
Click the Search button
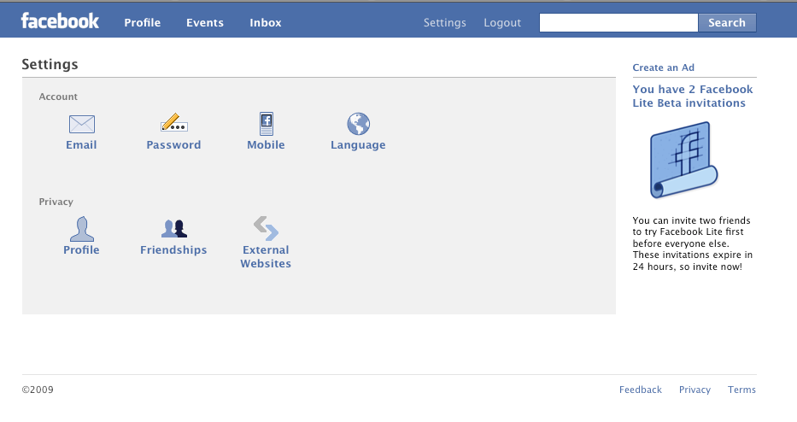[727, 23]
